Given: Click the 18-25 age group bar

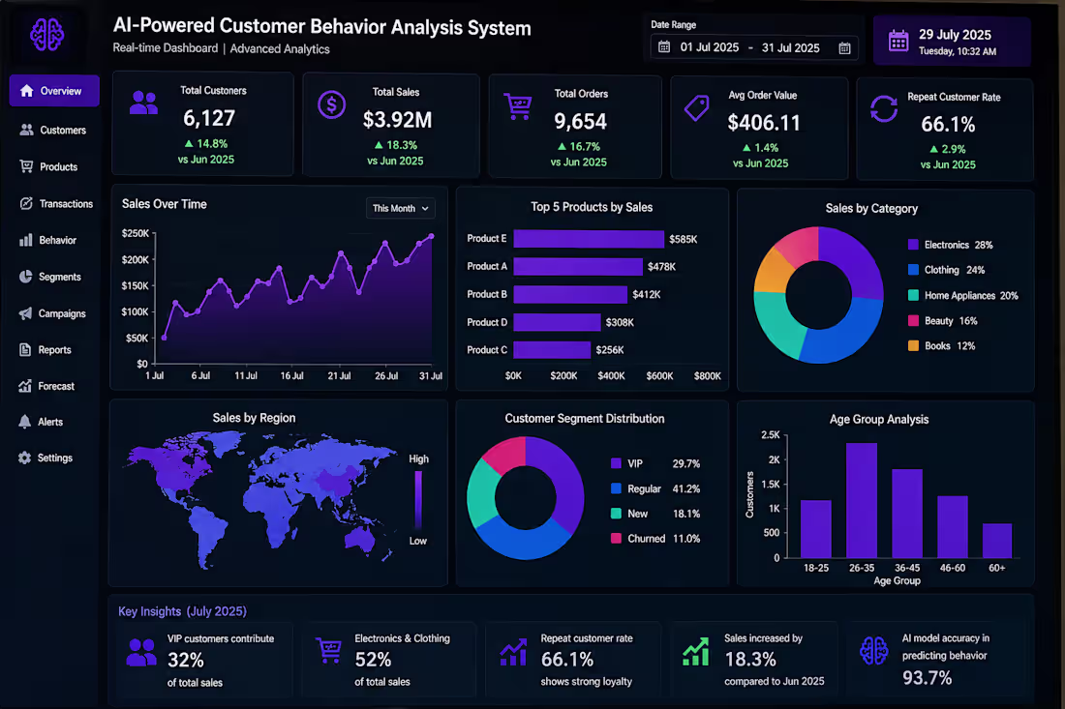Looking at the screenshot, I should click(816, 529).
